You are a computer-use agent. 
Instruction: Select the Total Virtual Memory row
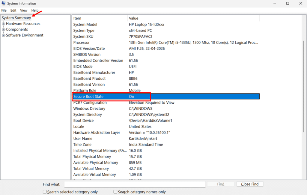click(166, 169)
